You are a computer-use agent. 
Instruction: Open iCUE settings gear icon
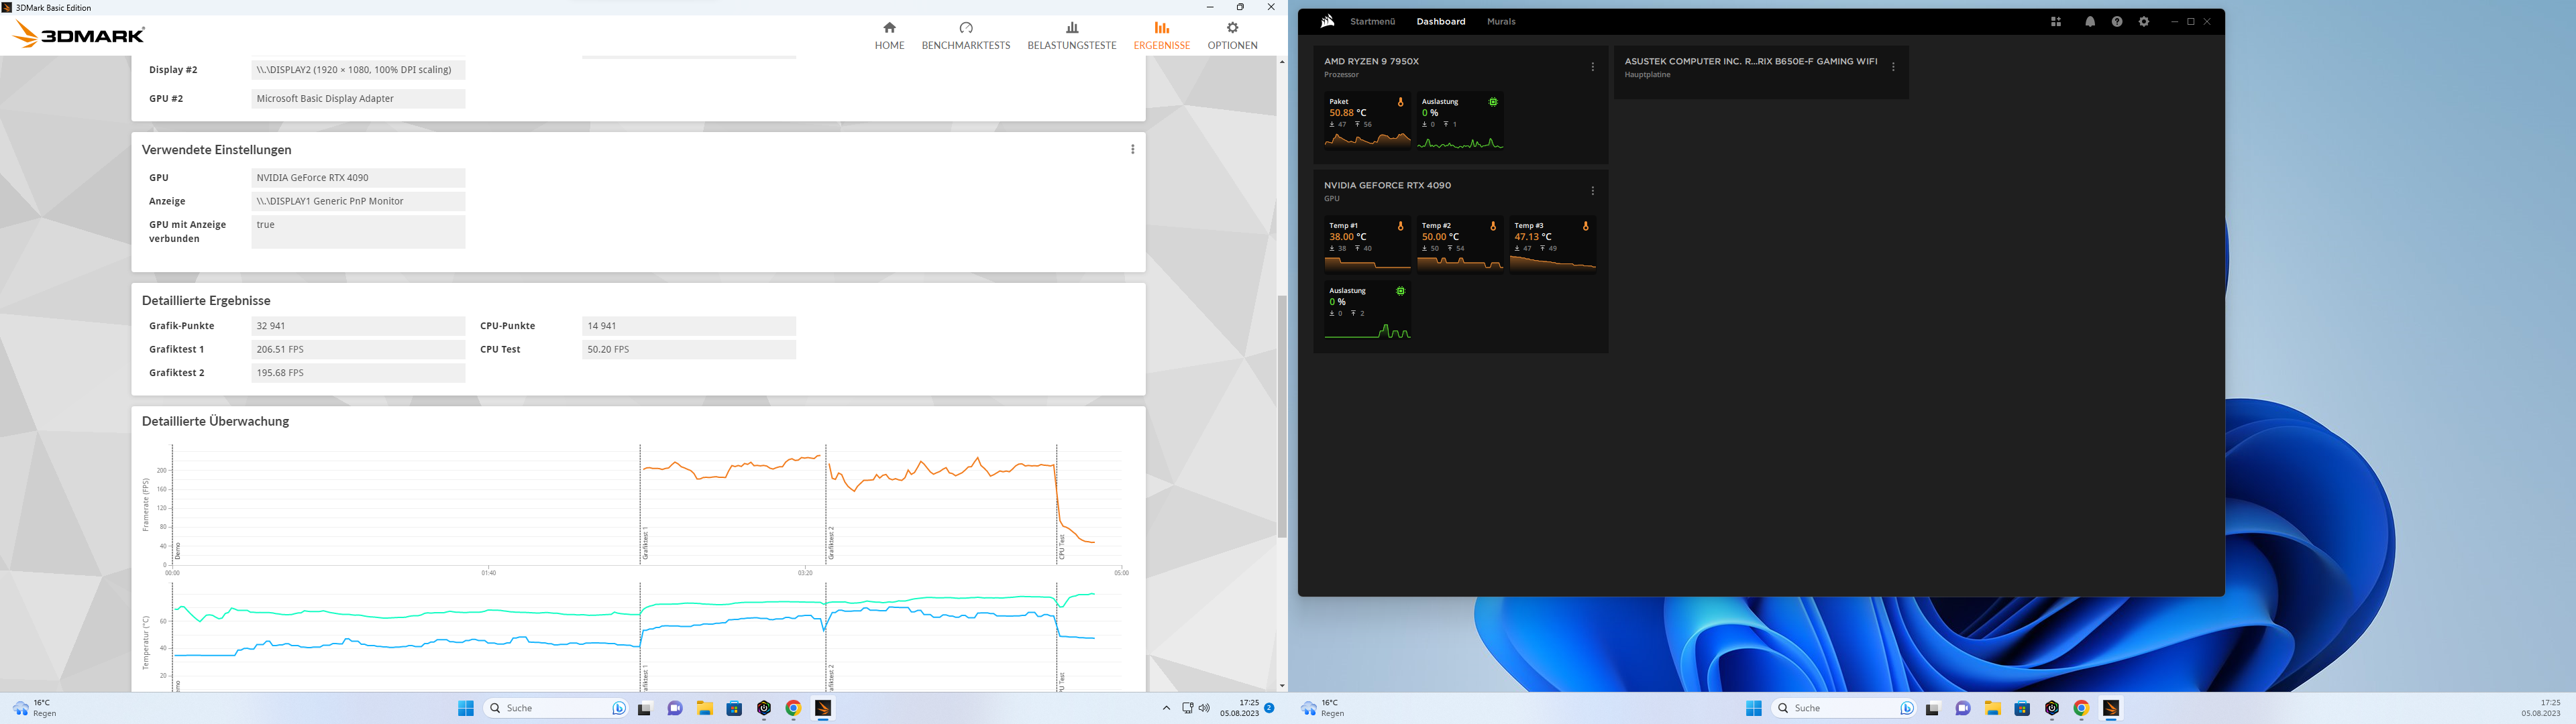coord(2143,22)
